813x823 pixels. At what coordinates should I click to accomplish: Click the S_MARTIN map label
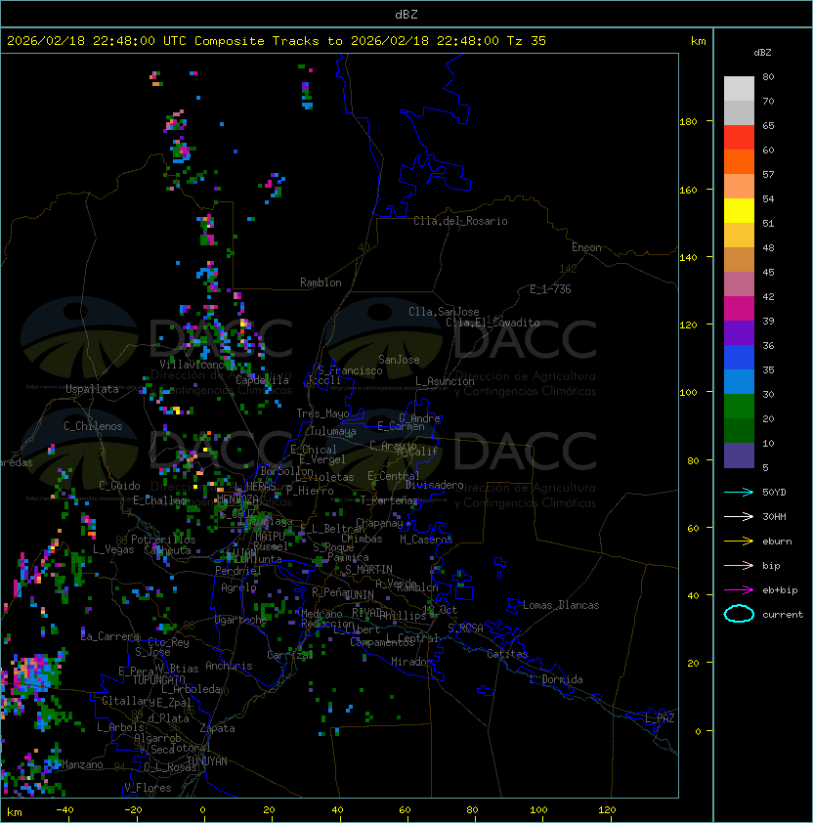tap(368, 570)
